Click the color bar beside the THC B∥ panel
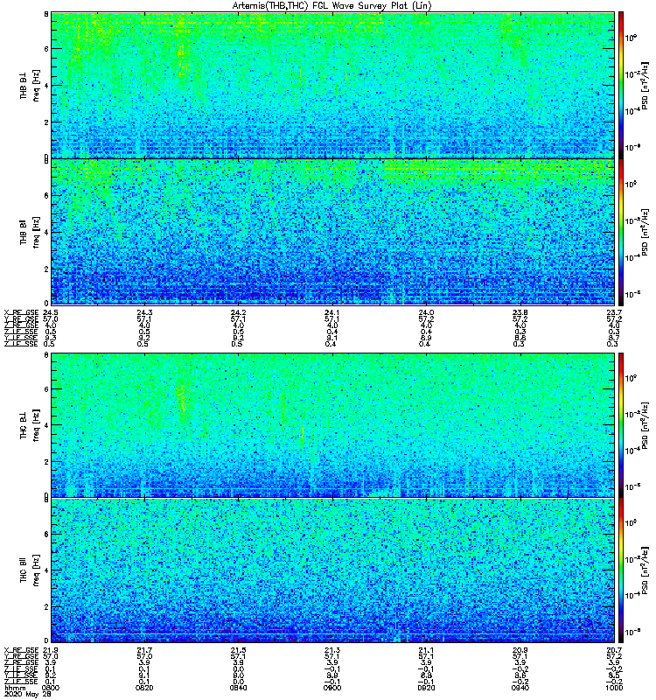 621,570
